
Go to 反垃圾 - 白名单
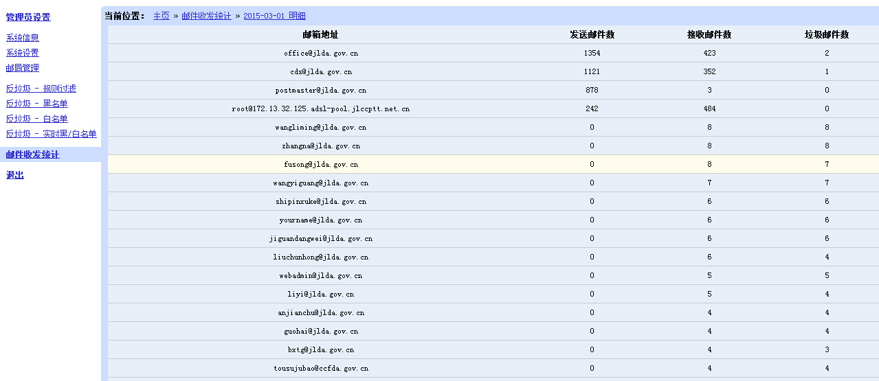(x=37, y=119)
